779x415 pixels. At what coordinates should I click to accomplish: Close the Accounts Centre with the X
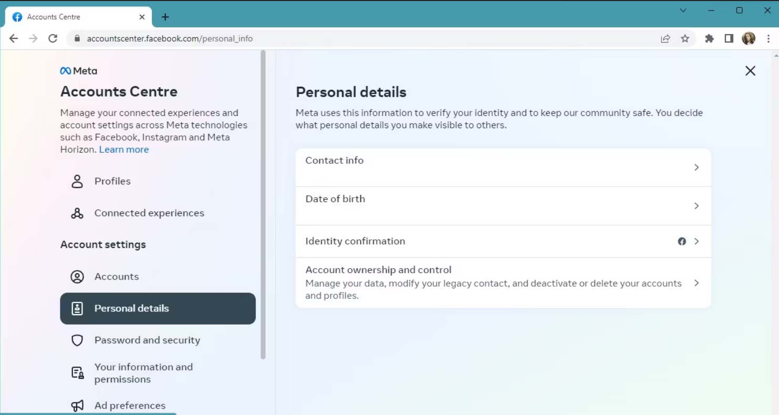tap(750, 71)
